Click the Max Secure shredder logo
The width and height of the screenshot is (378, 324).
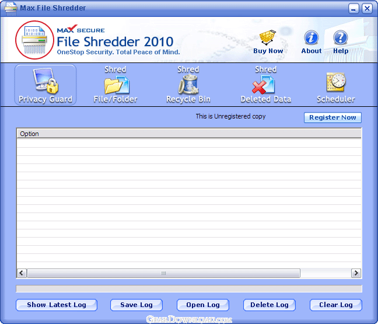(x=34, y=40)
